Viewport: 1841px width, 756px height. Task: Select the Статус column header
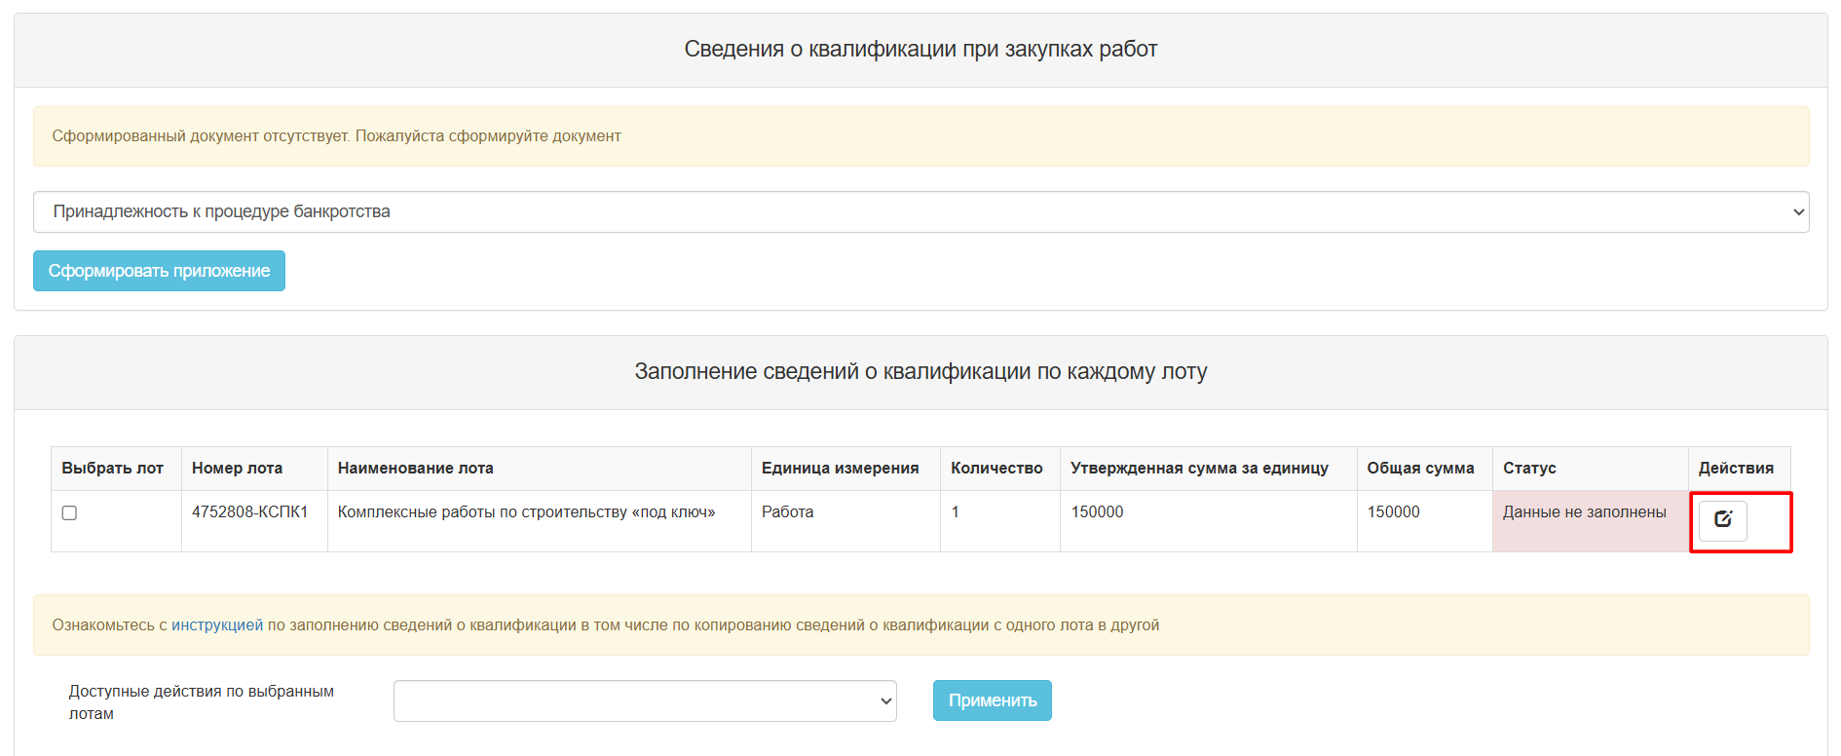tap(1529, 468)
